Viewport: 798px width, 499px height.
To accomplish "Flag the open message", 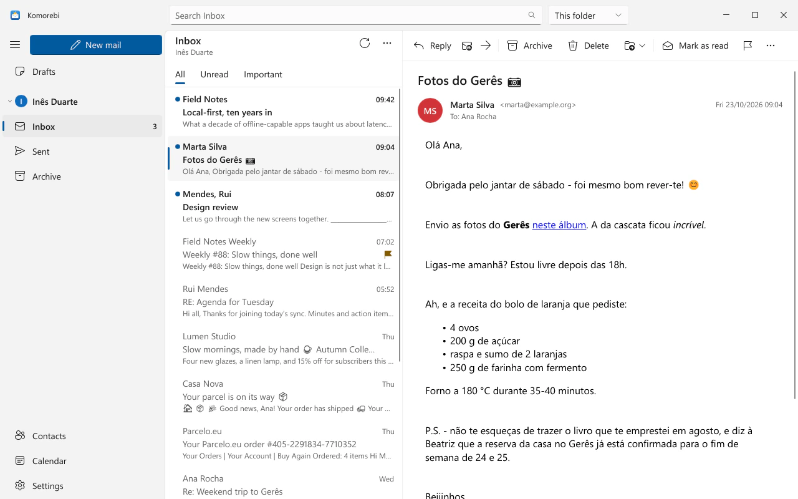I will tap(748, 46).
